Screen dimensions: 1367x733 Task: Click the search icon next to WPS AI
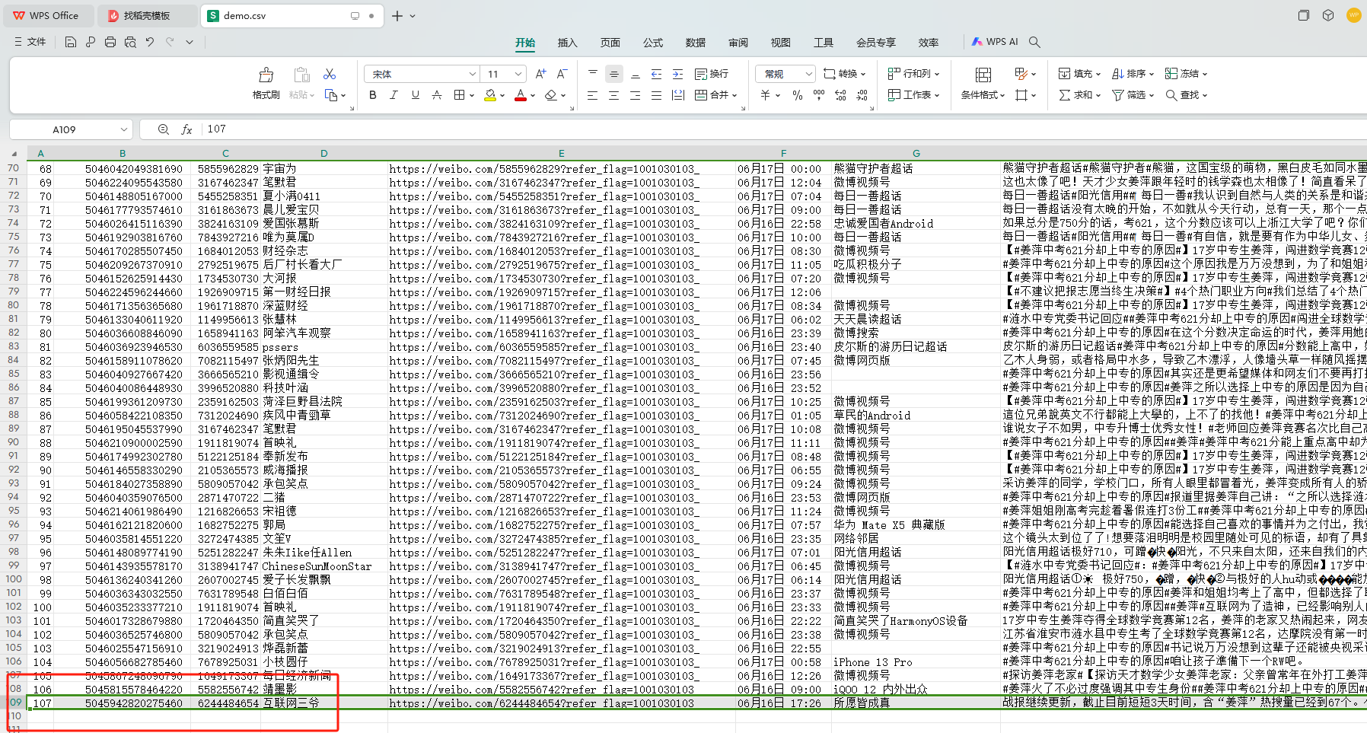[x=1034, y=42]
